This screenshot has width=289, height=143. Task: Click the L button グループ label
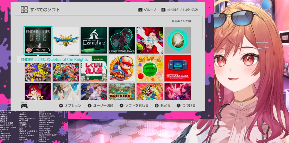(147, 10)
